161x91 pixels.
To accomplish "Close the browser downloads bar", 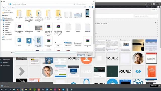I will (159, 86).
